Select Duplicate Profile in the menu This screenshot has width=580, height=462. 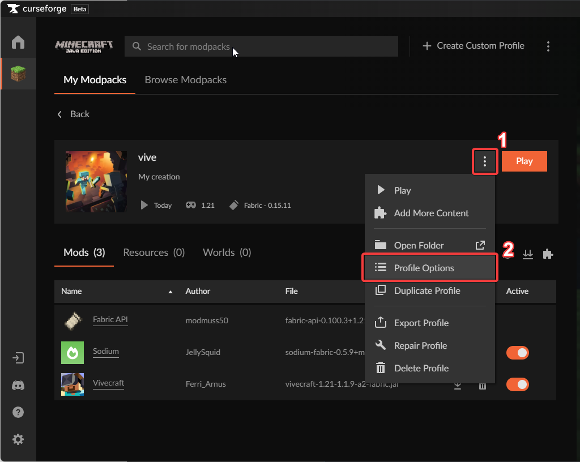click(429, 290)
